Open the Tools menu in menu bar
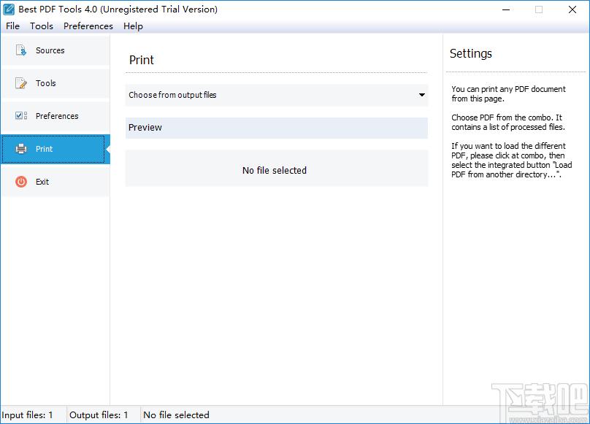This screenshot has height=424, width=590. point(42,26)
